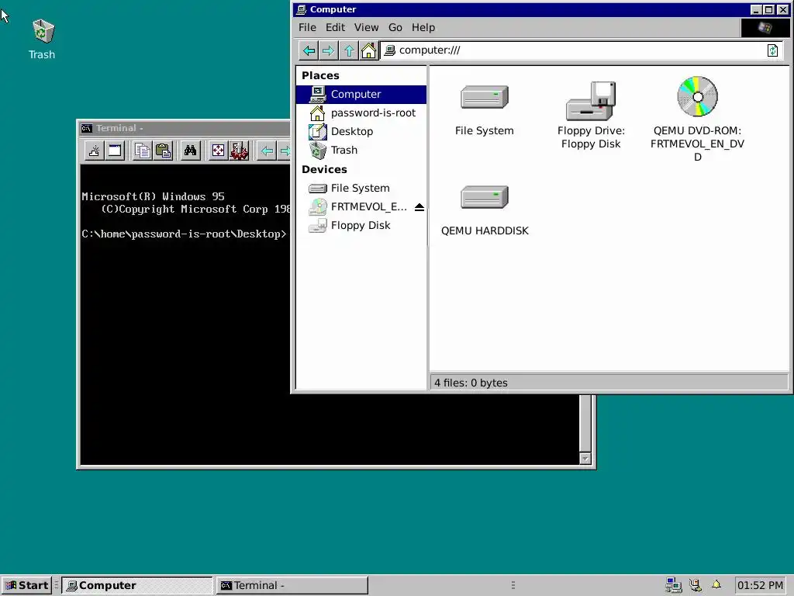The image size is (794, 596).
Task: Go back in the Computer file manager
Action: click(x=309, y=50)
